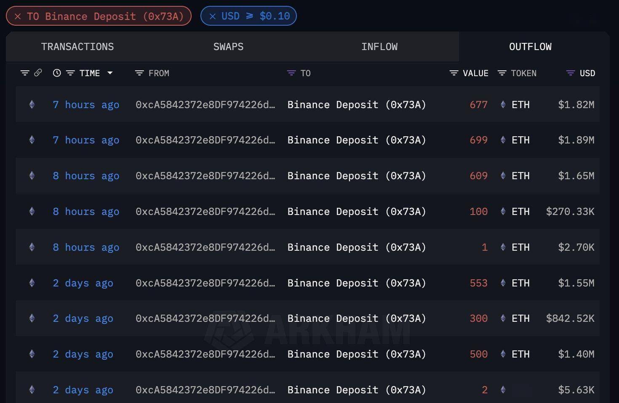619x403 pixels.
Task: Click Ethereum chain icon in $1.89M row
Action: coord(32,140)
